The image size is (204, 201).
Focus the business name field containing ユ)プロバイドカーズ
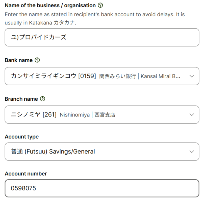point(102,37)
